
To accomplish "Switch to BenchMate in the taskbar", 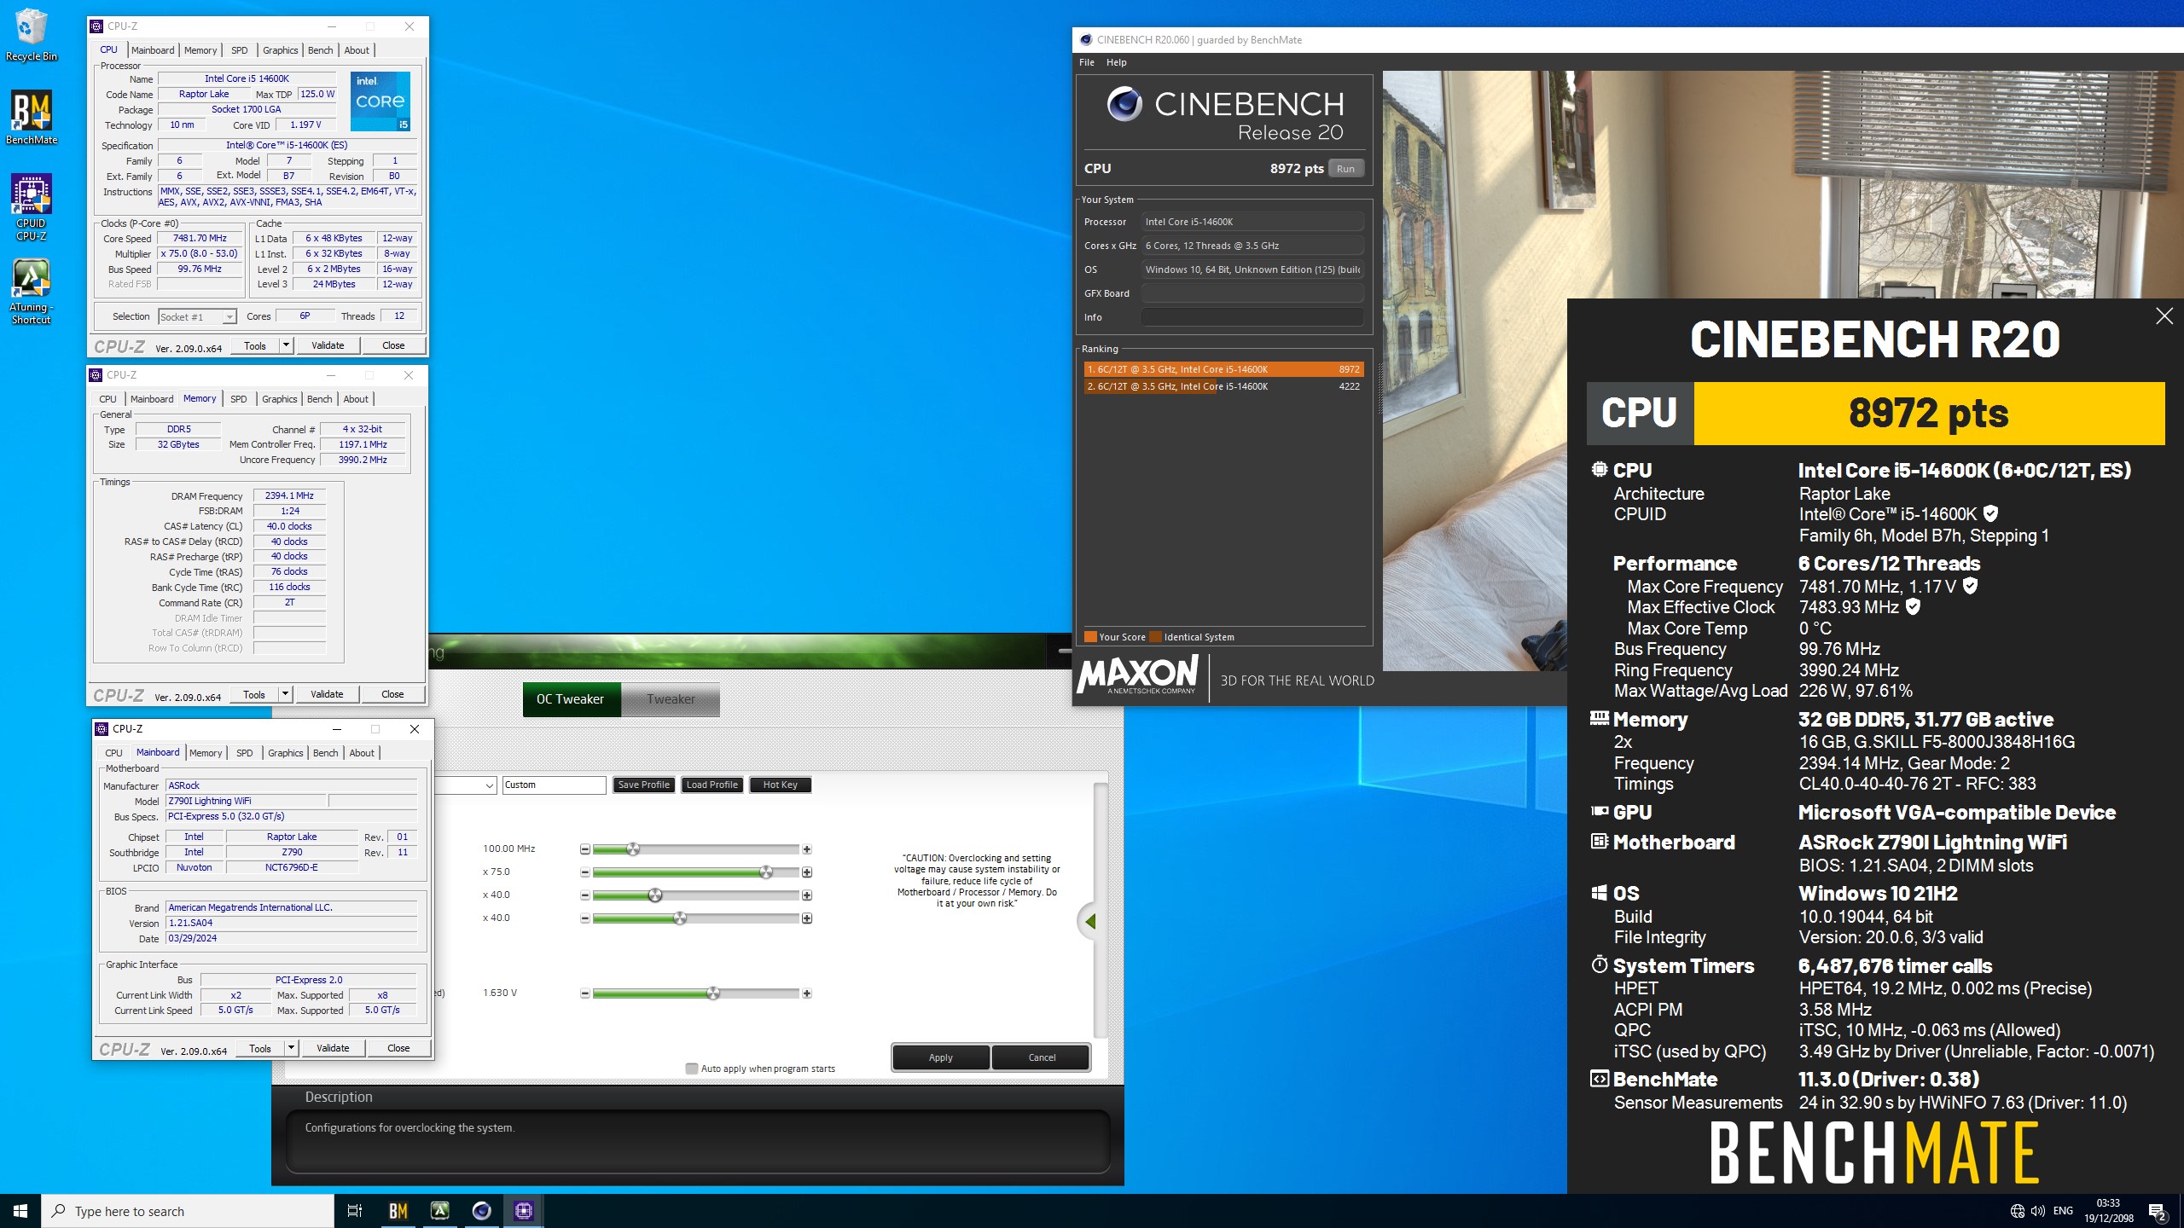I will pyautogui.click(x=398, y=1211).
